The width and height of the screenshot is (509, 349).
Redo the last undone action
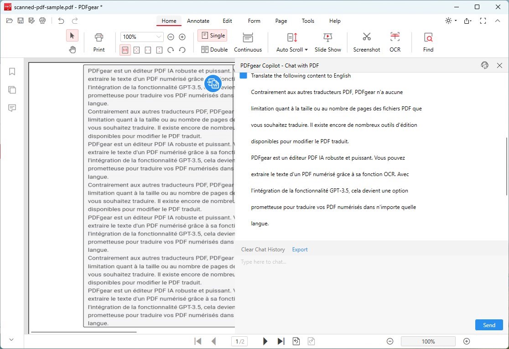[x=75, y=21]
